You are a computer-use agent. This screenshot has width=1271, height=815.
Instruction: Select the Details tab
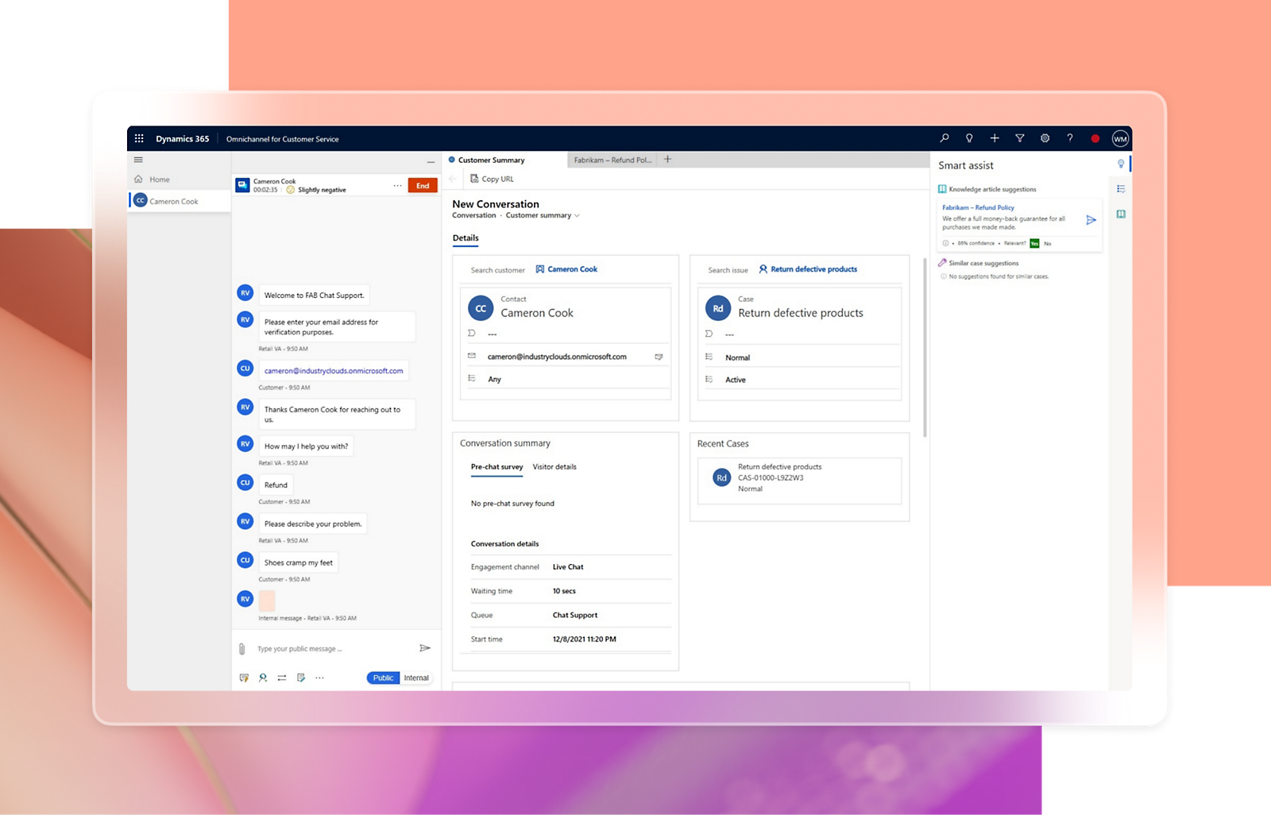click(x=466, y=238)
